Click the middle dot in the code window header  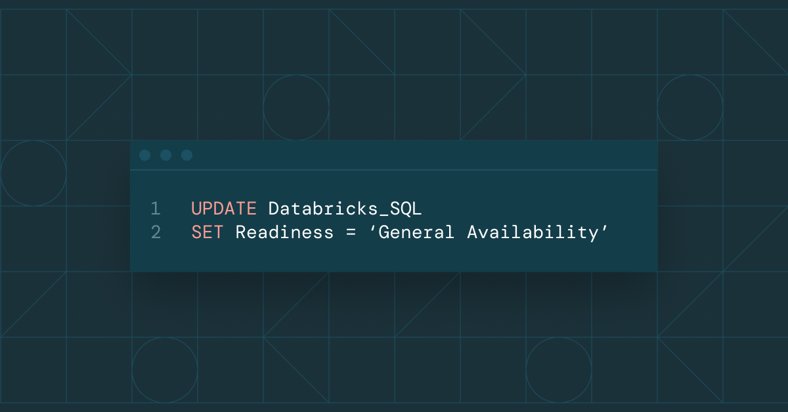point(165,155)
